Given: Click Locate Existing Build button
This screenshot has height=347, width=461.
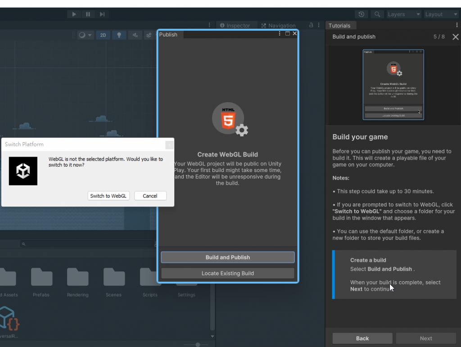Looking at the screenshot, I should pos(227,273).
